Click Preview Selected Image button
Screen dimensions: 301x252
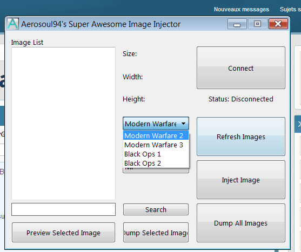63,232
